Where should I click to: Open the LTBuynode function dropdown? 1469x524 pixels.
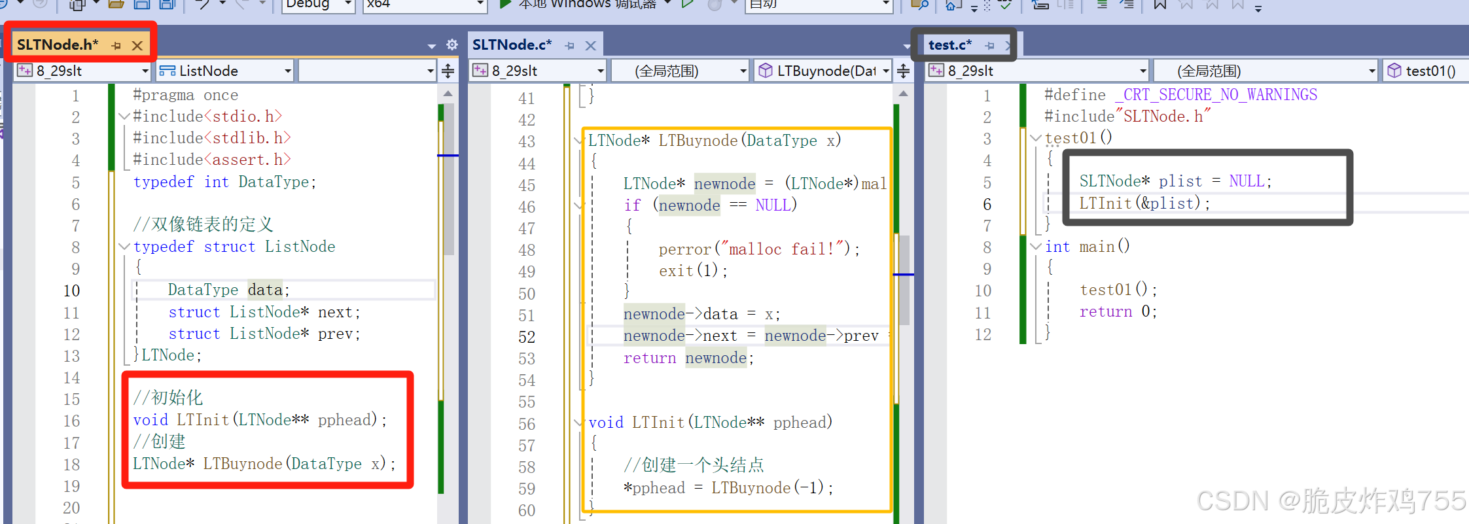[x=823, y=71]
